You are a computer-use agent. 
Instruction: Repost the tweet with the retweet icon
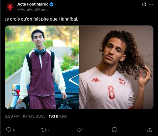[44, 130]
